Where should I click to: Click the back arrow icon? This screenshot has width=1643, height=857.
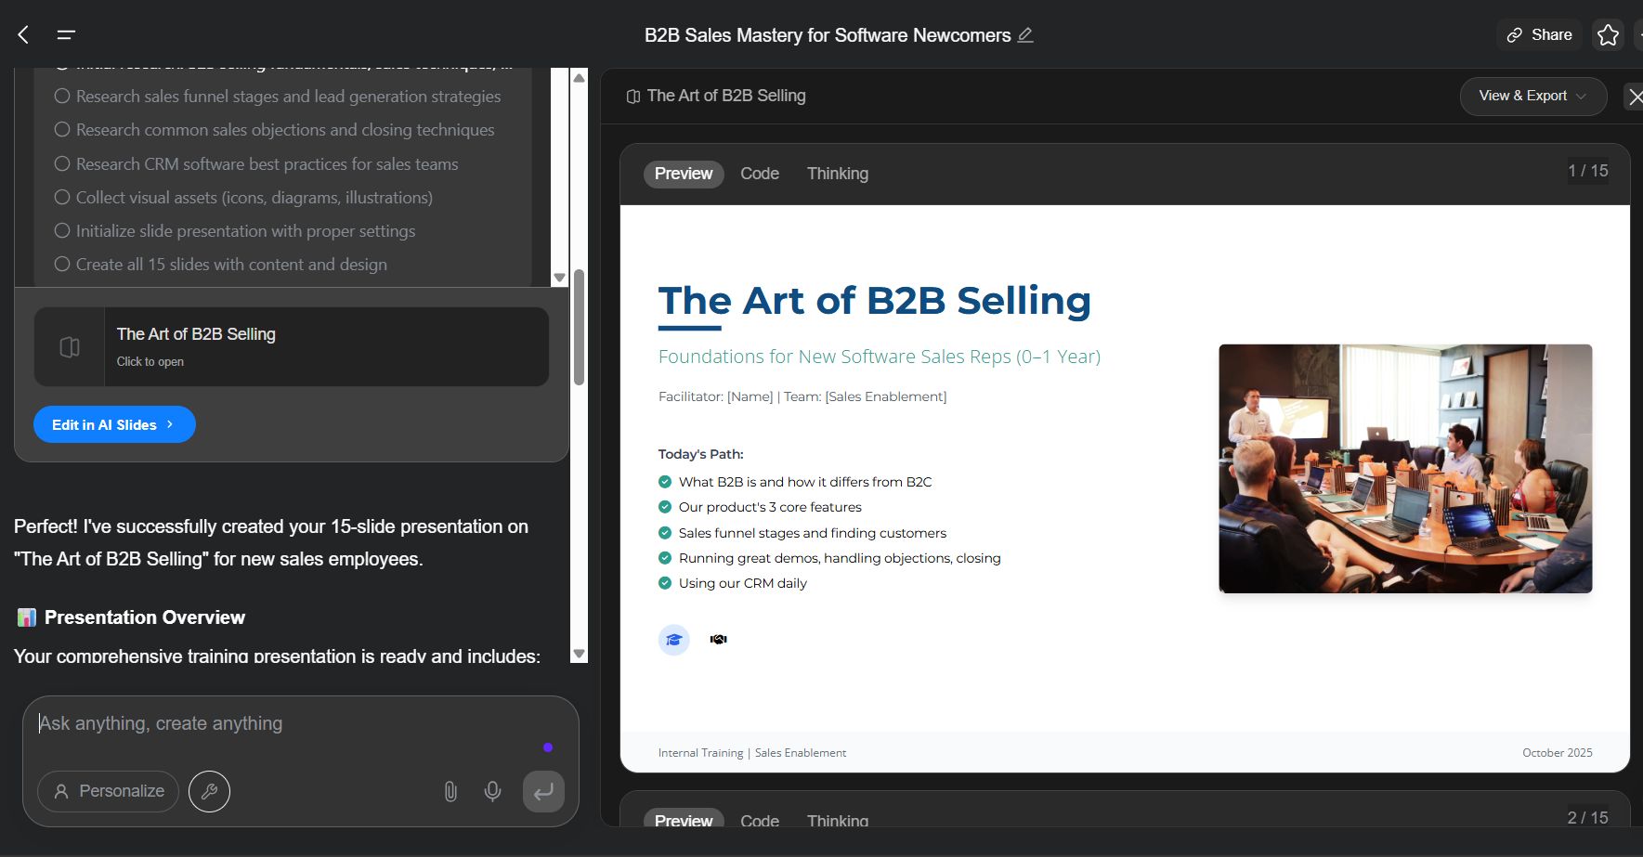(24, 35)
